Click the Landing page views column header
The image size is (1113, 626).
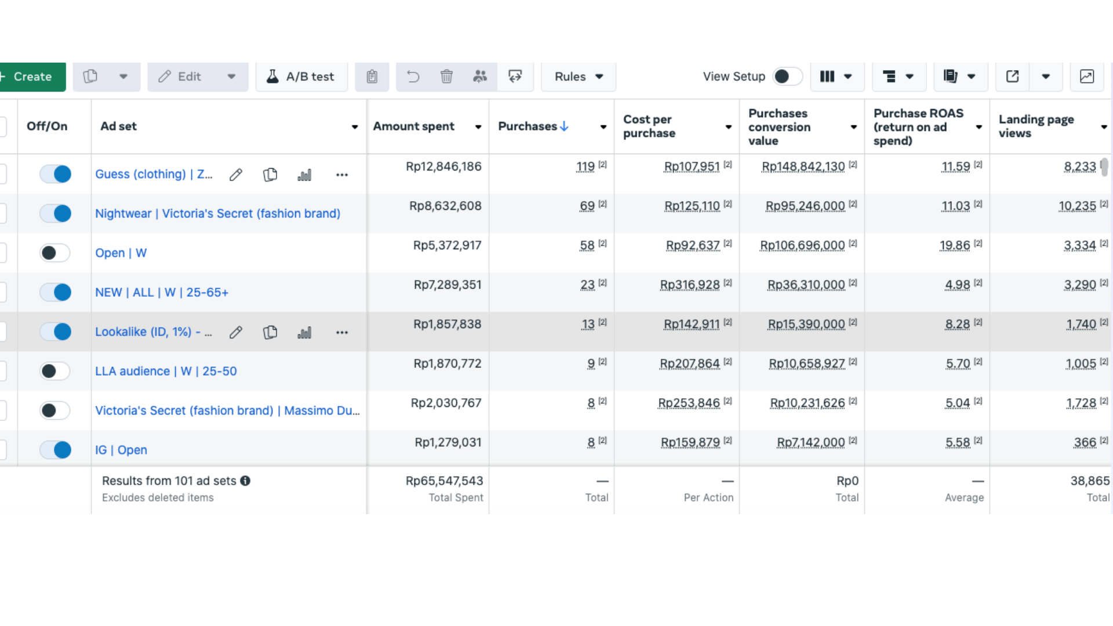1036,126
